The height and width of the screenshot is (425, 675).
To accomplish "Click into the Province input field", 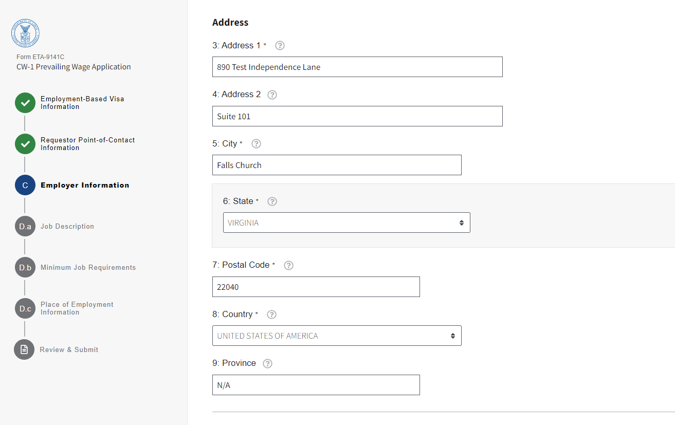I will [x=316, y=385].
